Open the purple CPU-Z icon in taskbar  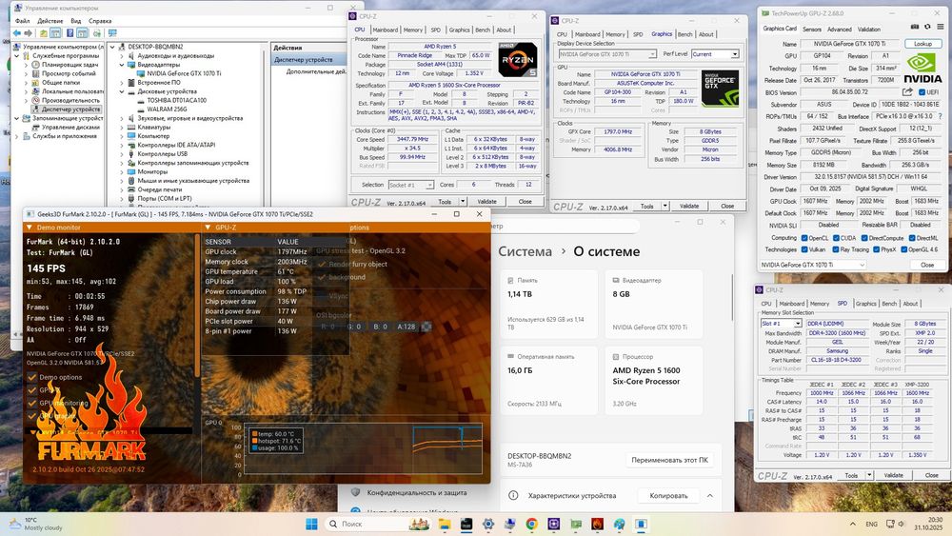554,524
